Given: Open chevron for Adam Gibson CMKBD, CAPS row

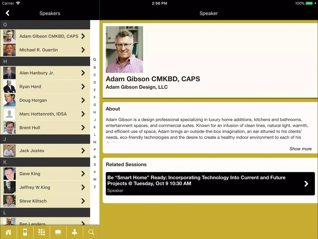Looking at the screenshot, I should (x=83, y=36).
